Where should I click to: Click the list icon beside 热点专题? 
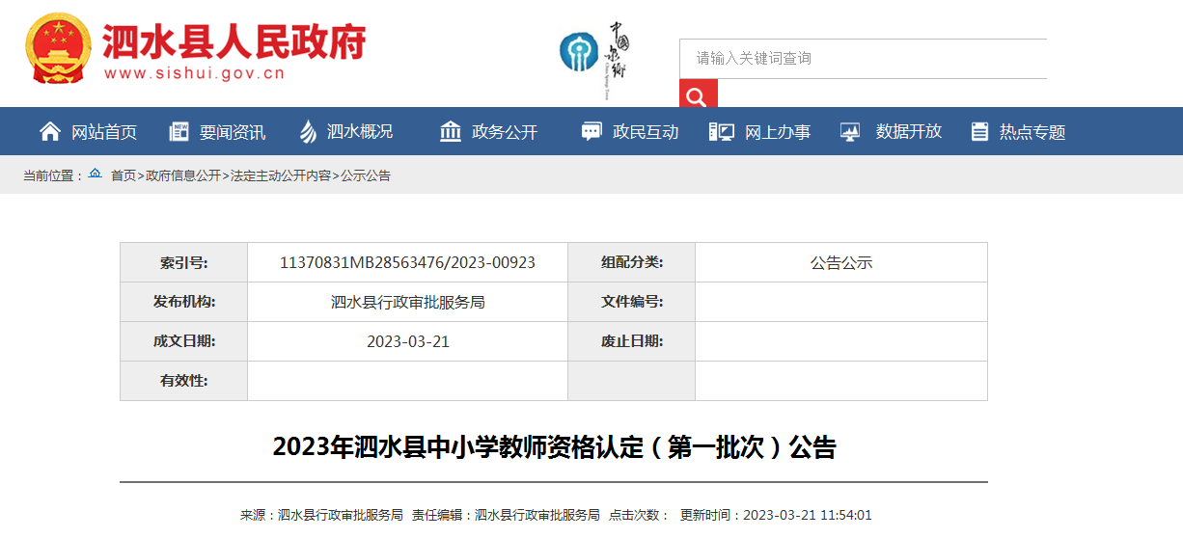click(x=980, y=132)
